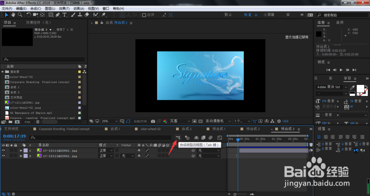Open the File menu
This screenshot has height=196, width=370.
coord(7,8)
